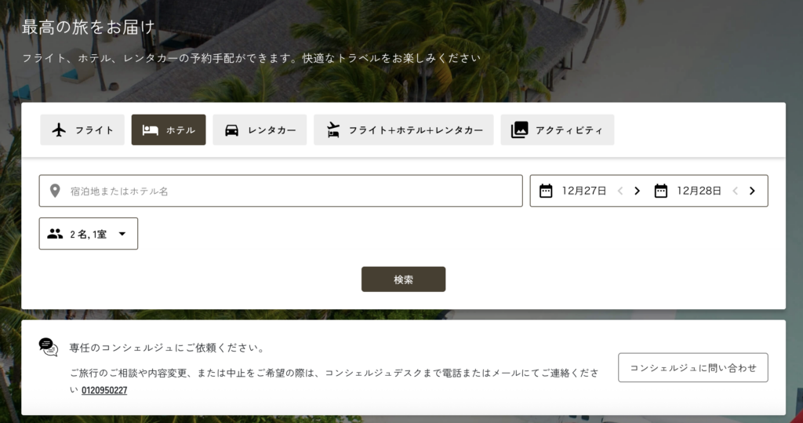Screen dimensions: 803x423
Task: Open the check-out date 12月28日 picker
Action: 699,191
